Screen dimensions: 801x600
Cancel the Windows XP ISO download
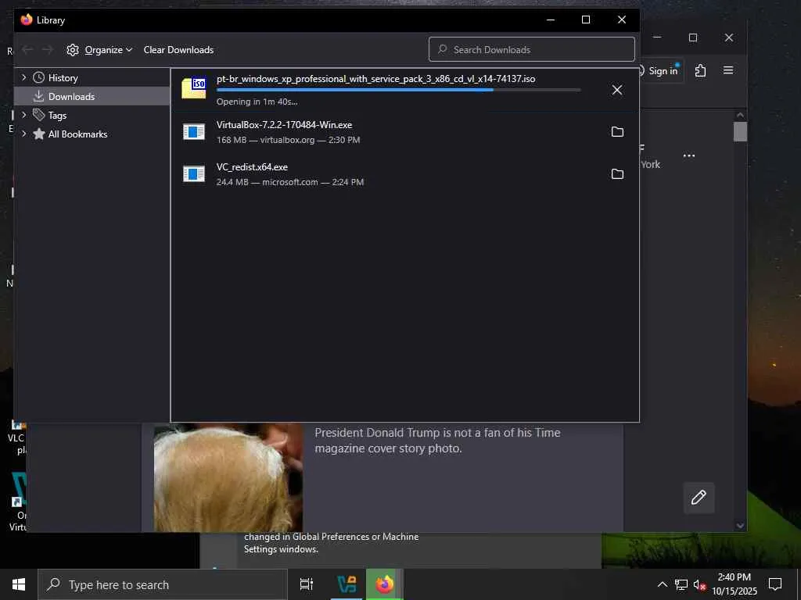pyautogui.click(x=617, y=90)
